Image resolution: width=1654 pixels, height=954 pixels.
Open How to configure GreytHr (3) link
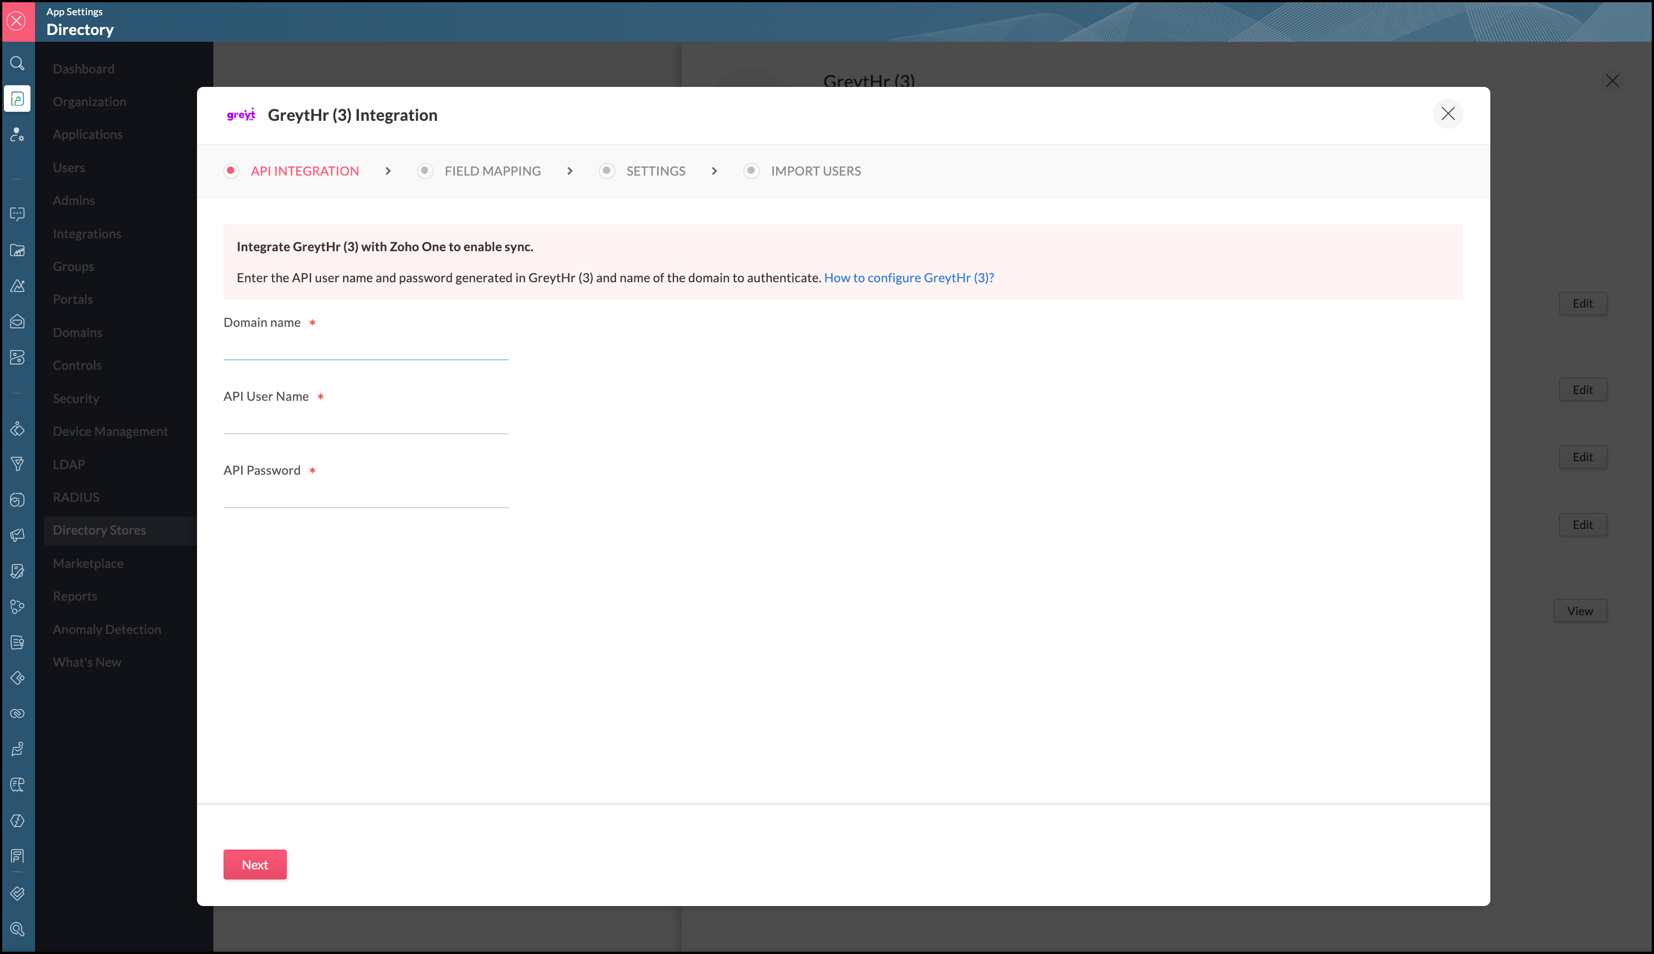[908, 278]
